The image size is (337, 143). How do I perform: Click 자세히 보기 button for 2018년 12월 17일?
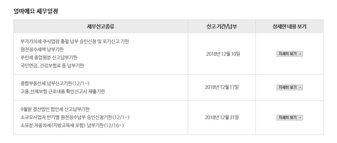(x=289, y=87)
